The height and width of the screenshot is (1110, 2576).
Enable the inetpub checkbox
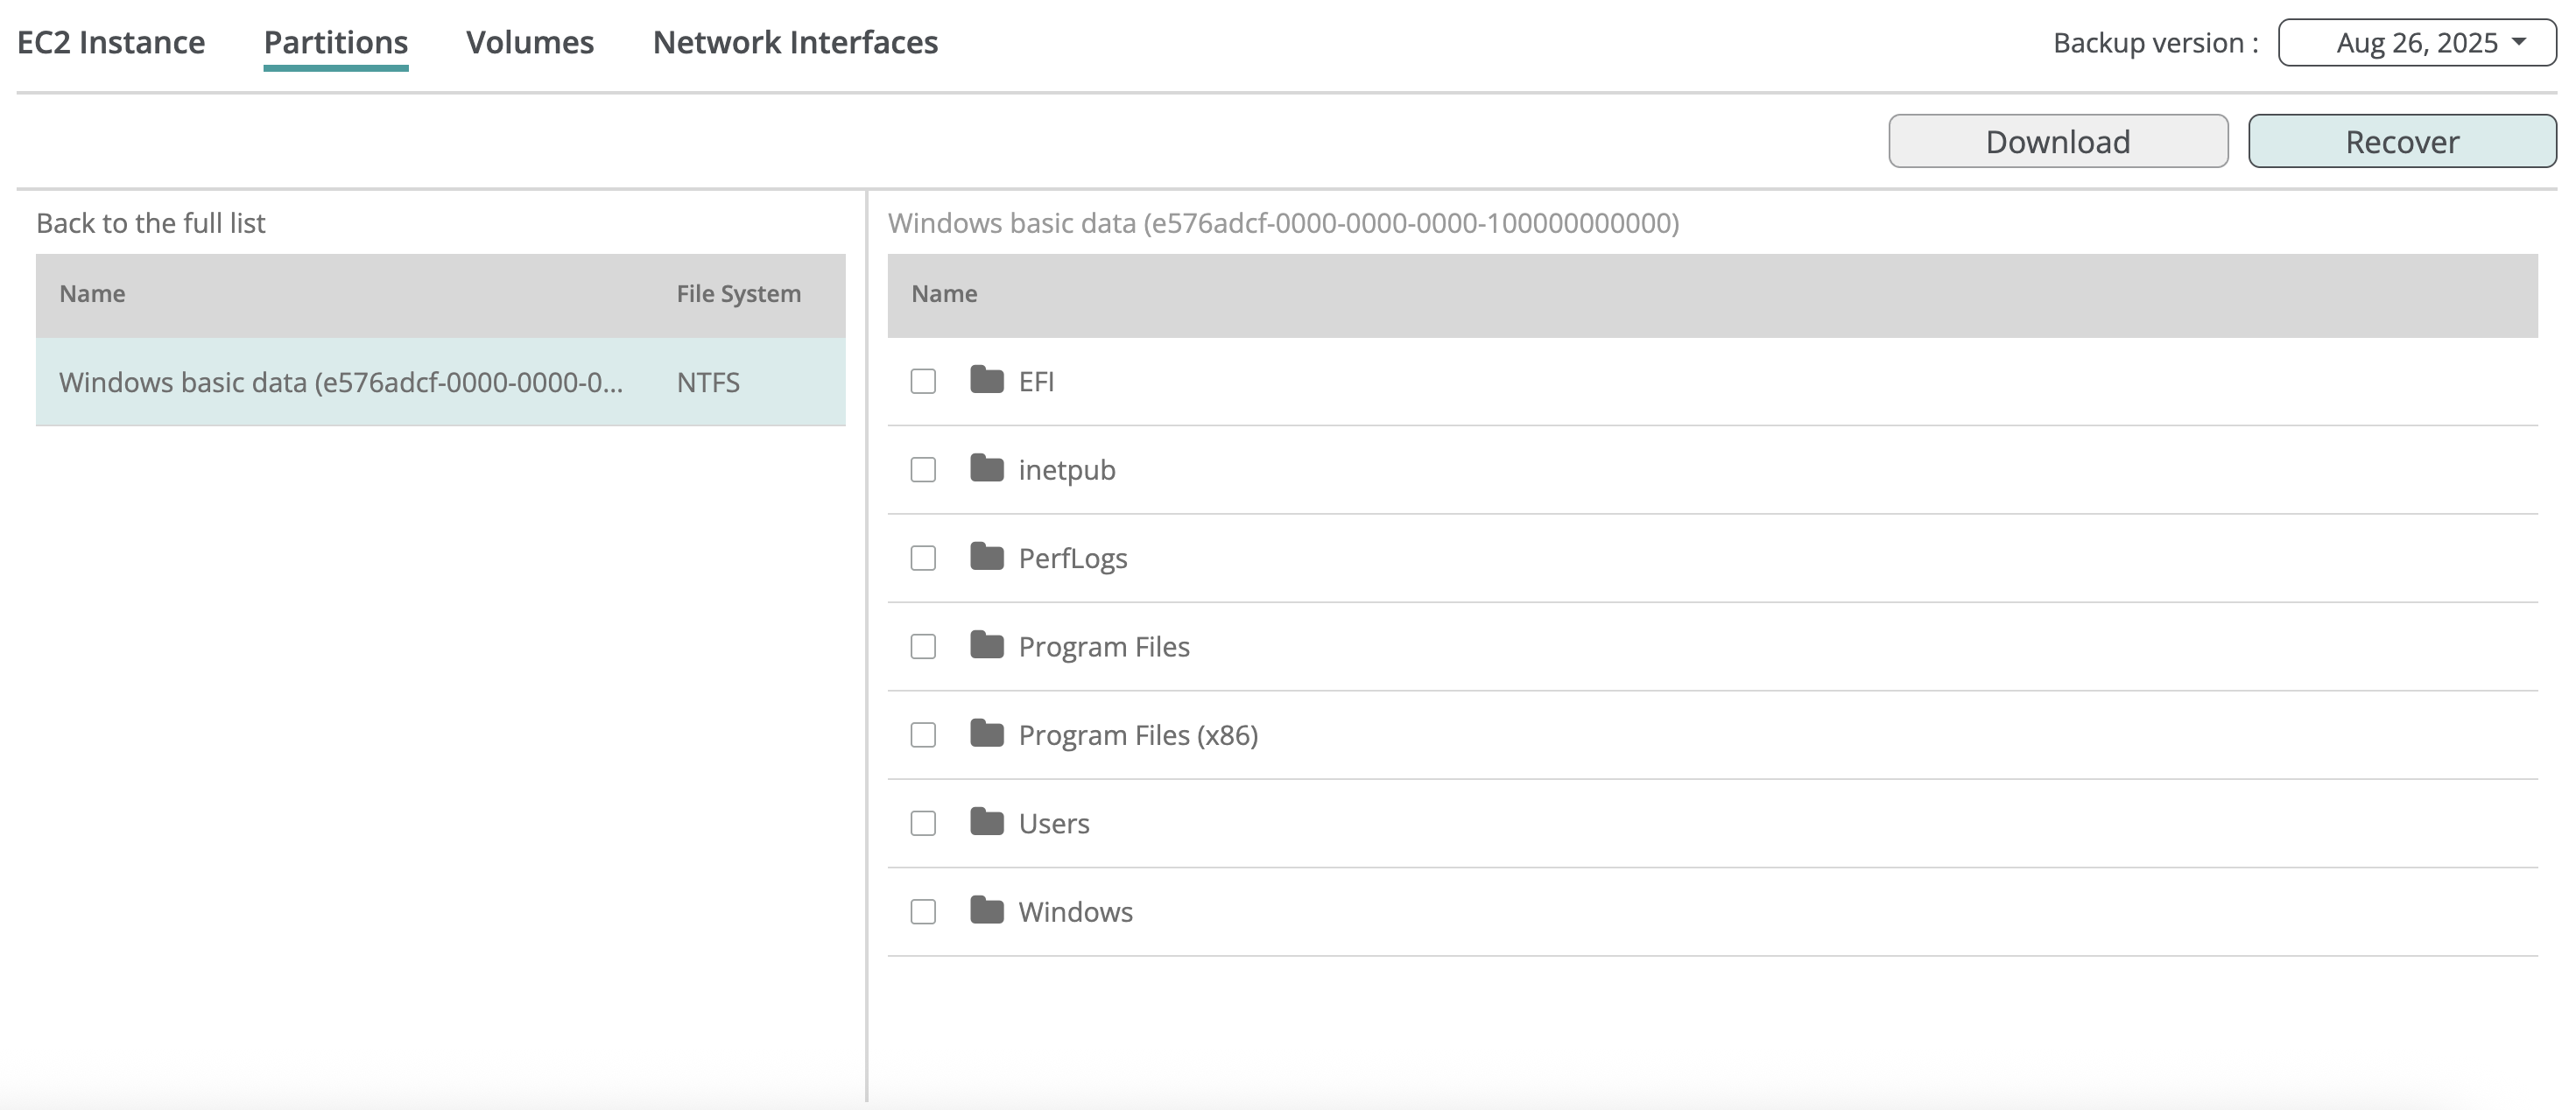click(923, 469)
